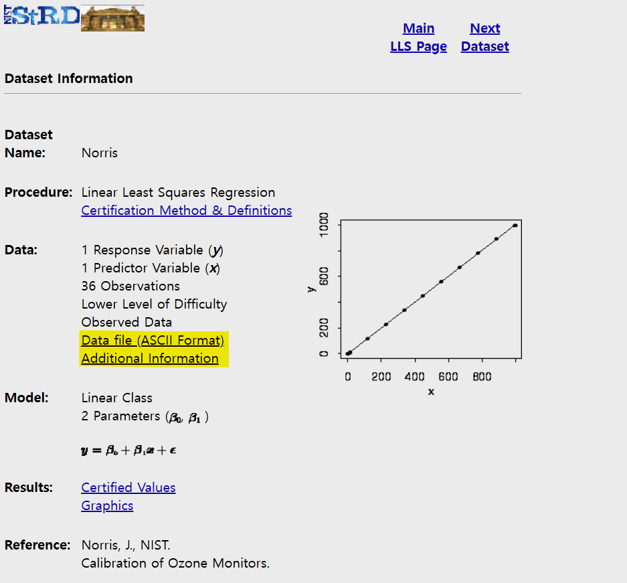This screenshot has width=627, height=583.
Task: Click the Dataset Information heading
Action: point(68,78)
